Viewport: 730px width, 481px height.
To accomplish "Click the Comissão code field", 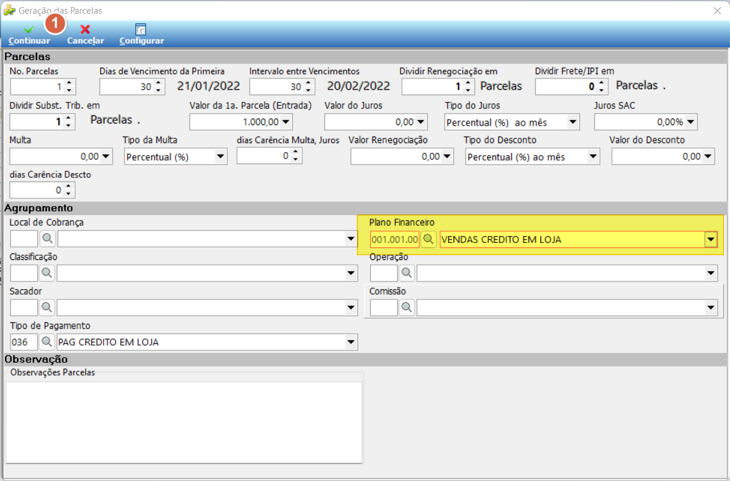I will click(x=384, y=308).
